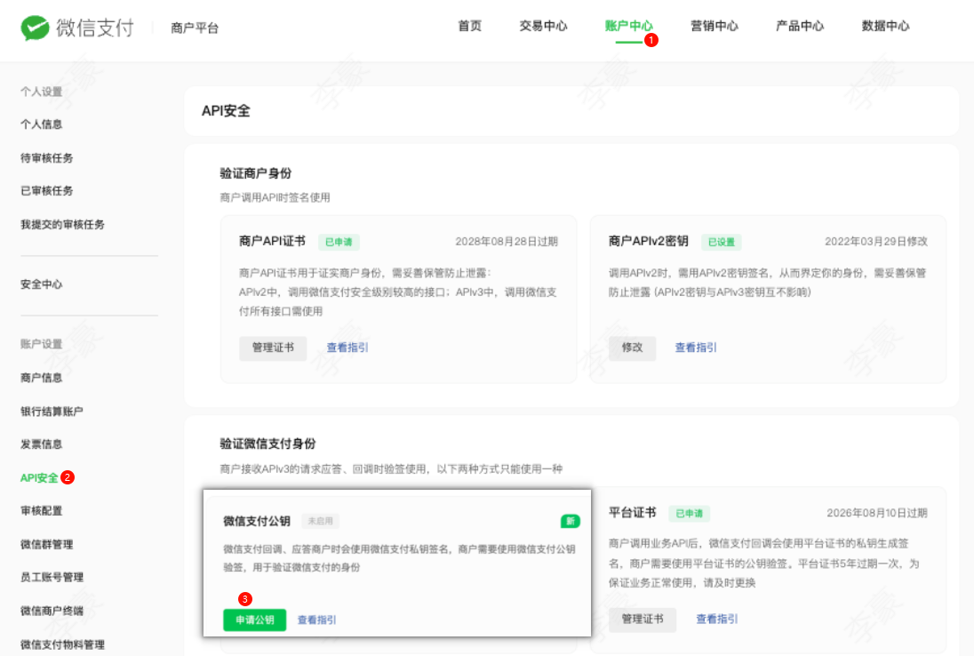974x656 pixels.
Task: Click the green 新 badge icon
Action: (x=570, y=521)
